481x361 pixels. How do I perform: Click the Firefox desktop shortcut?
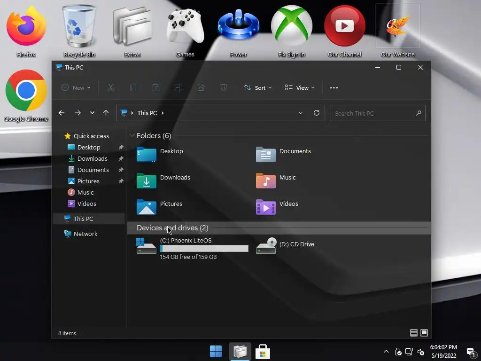click(x=26, y=31)
